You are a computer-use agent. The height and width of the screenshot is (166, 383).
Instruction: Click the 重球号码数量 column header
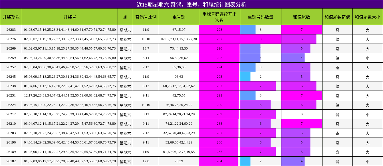click(261, 17)
